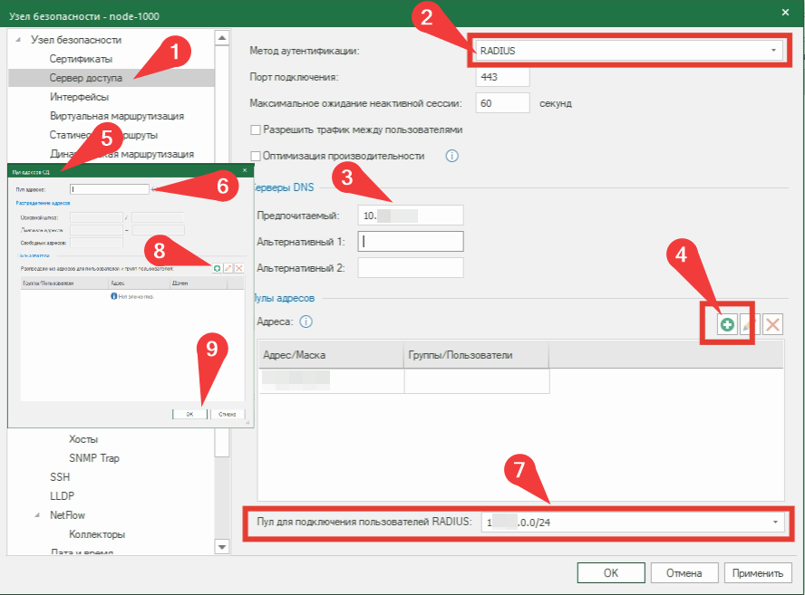This screenshot has height=595, width=805.
Task: Click info icon next to Оптимизация производительности
Action: [x=451, y=156]
